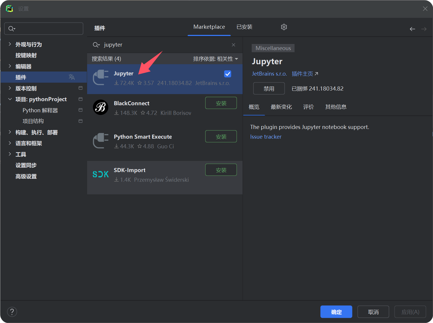Clear the jupyter plugin search text

[x=234, y=45]
